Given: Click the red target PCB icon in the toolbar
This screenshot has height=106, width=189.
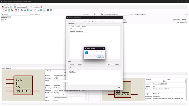Looking at the screenshot, I should click(22, 11).
